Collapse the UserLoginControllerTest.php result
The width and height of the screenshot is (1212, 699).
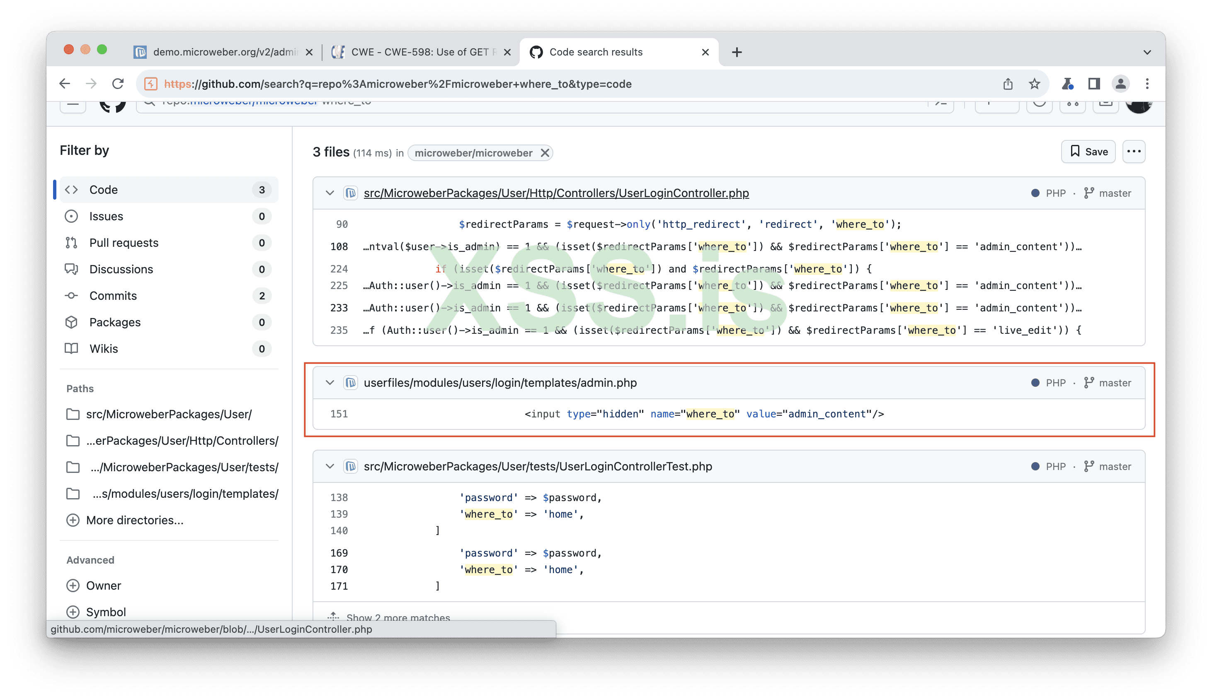click(x=330, y=466)
